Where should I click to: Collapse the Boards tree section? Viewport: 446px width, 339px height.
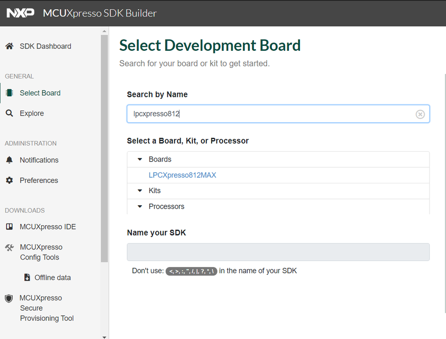pyautogui.click(x=140, y=160)
